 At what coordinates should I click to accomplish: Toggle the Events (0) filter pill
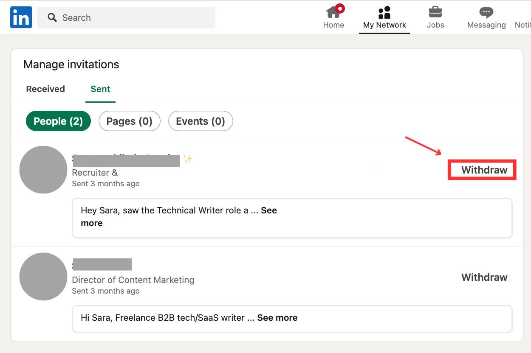201,121
